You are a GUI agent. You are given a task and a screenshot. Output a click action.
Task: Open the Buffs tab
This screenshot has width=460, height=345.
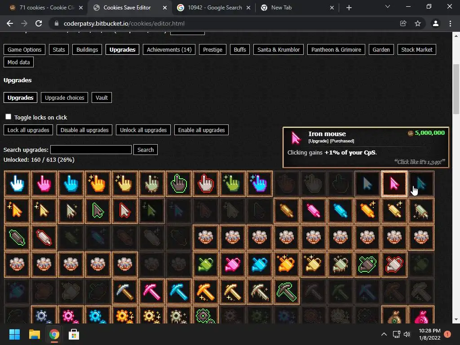[x=240, y=49]
